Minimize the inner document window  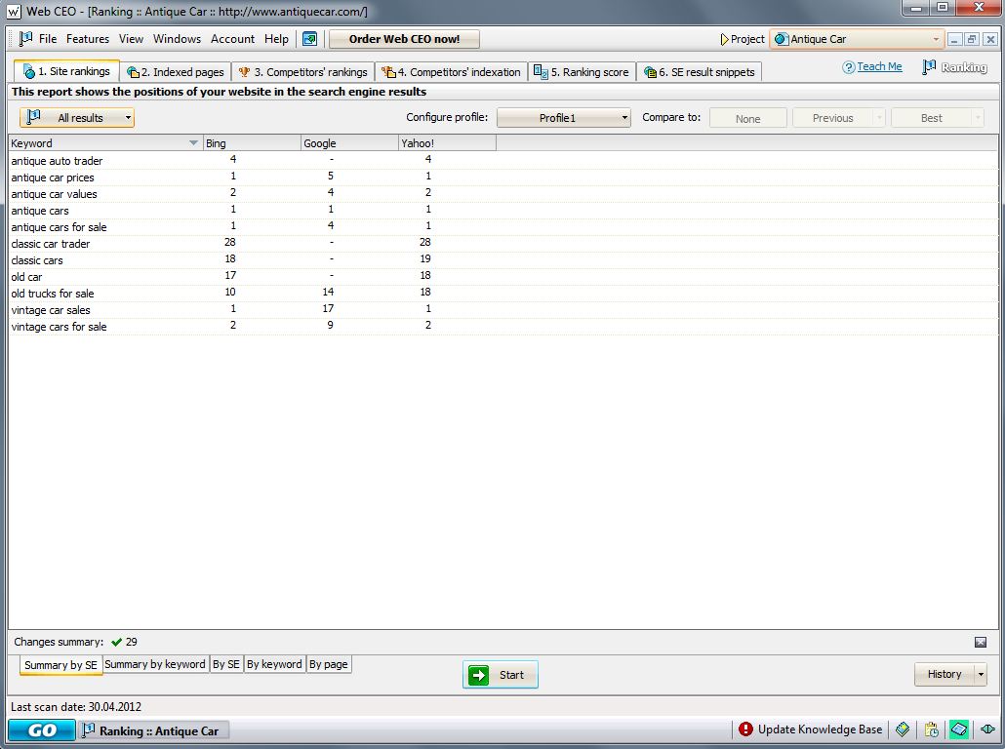pos(954,39)
